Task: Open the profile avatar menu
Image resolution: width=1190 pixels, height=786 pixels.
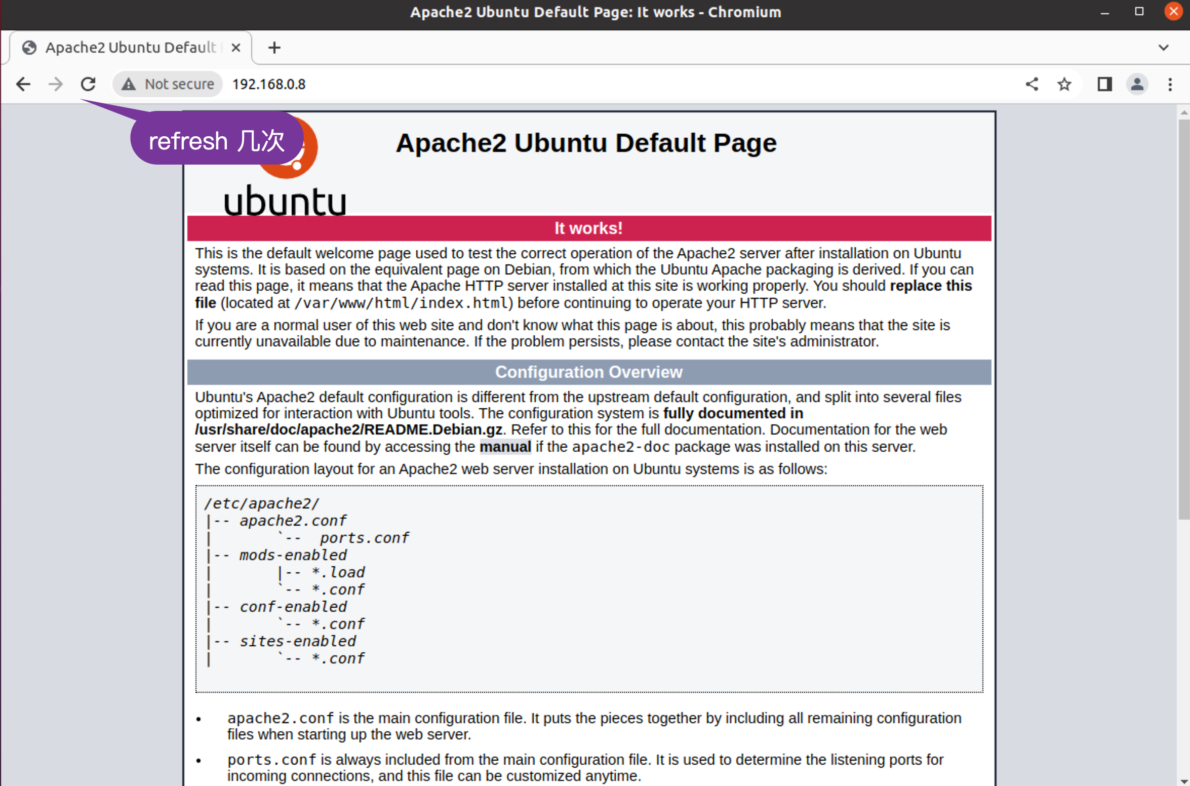Action: (x=1137, y=84)
